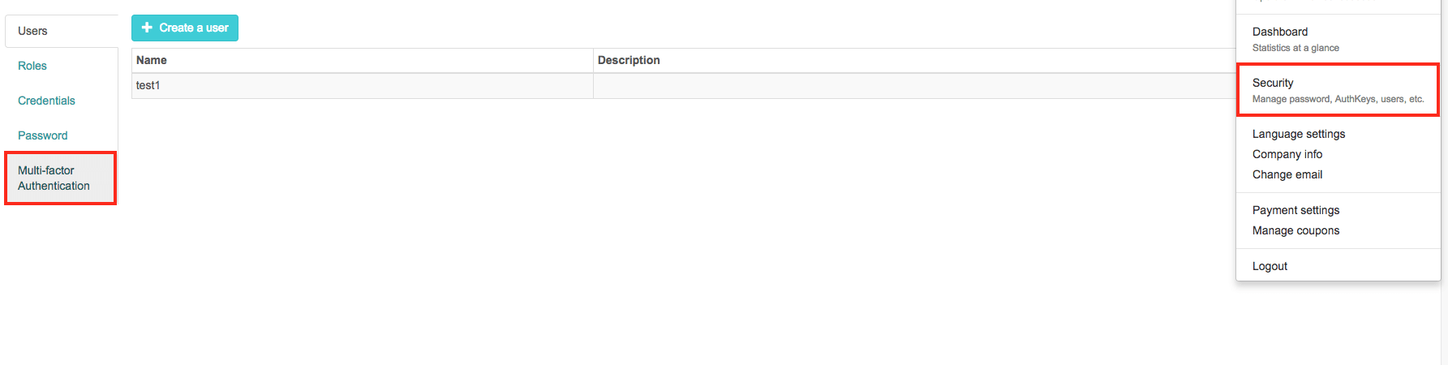
Task: Switch to the Users tab
Action: [32, 31]
